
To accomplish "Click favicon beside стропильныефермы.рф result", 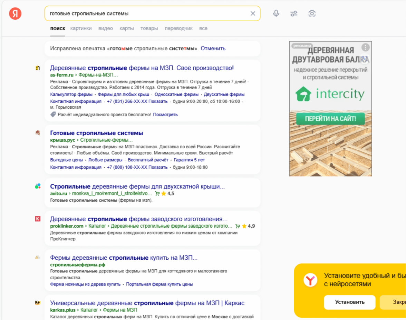I will tap(38, 257).
